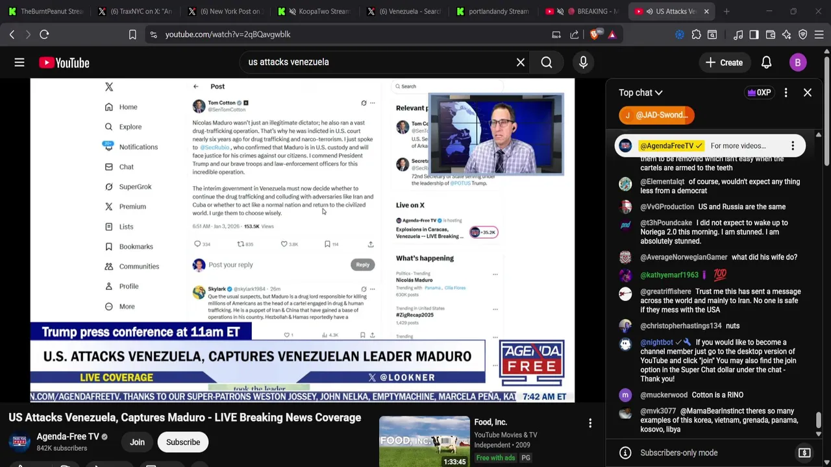Image resolution: width=831 pixels, height=467 pixels.
Task: Click the video title 'US Attacks Venezuela, Captures Maduro'
Action: (184, 418)
